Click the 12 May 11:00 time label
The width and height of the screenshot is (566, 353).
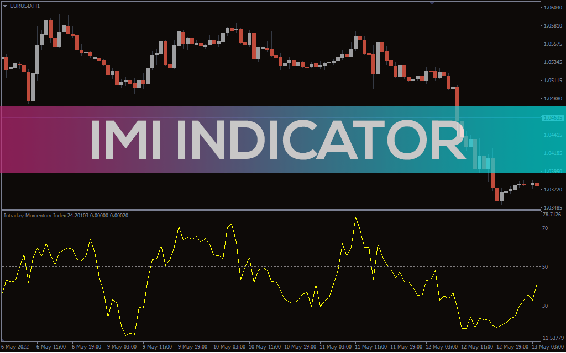pyautogui.click(x=477, y=347)
